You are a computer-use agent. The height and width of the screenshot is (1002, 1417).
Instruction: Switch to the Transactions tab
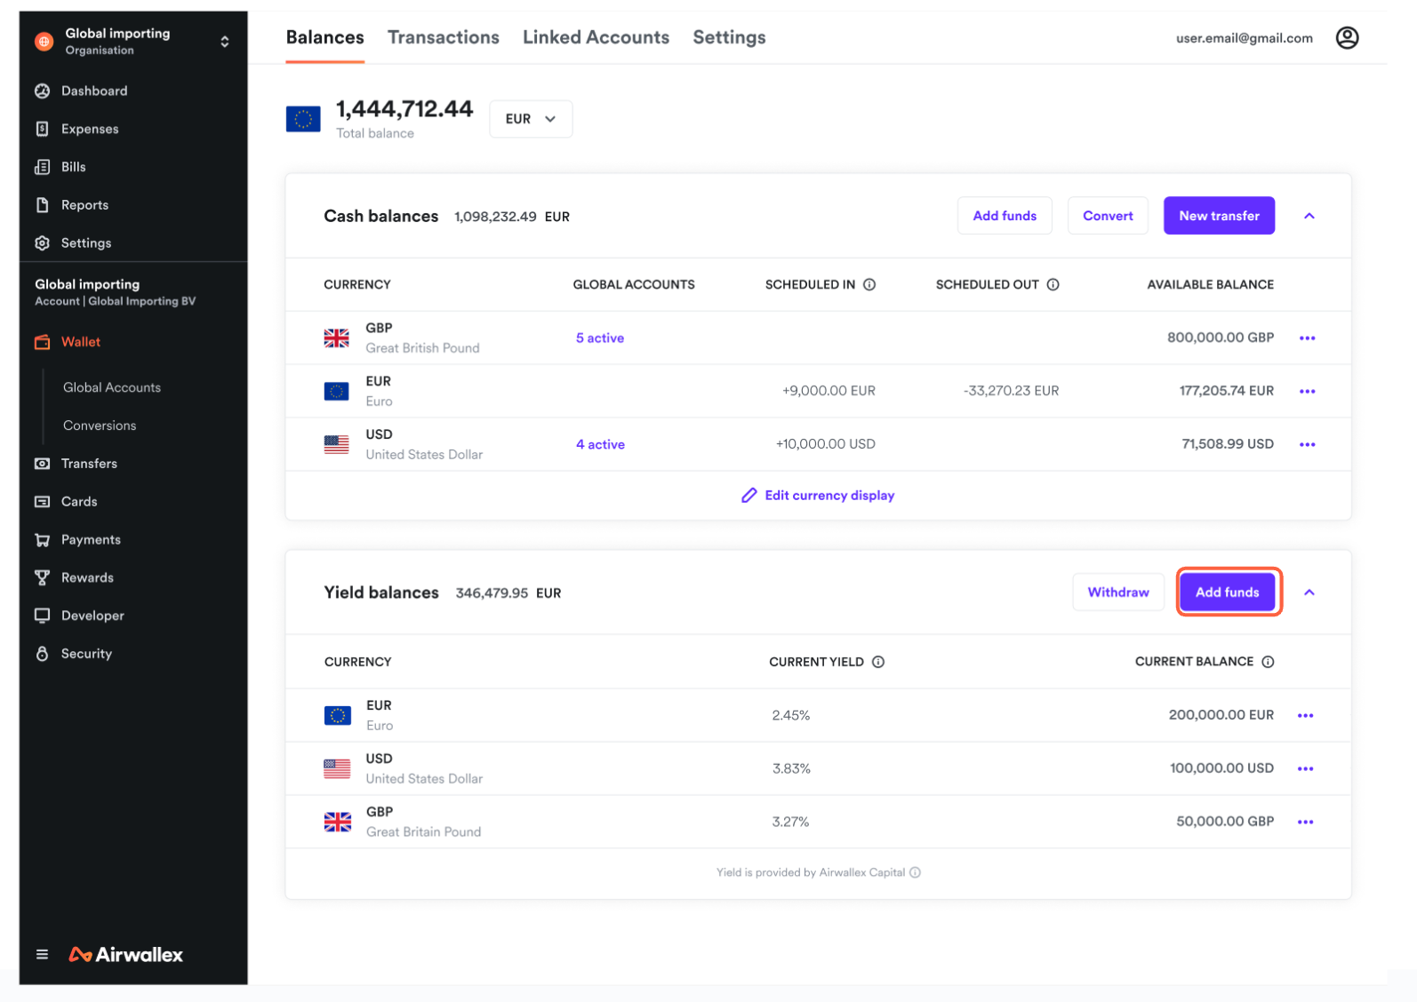[x=443, y=37]
